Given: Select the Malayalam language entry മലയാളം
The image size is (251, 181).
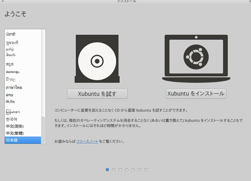Looking at the screenshot, I should 23,72.
